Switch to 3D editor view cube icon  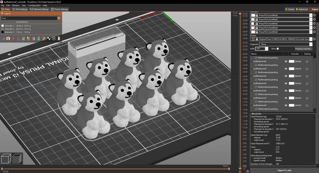tap(6, 158)
